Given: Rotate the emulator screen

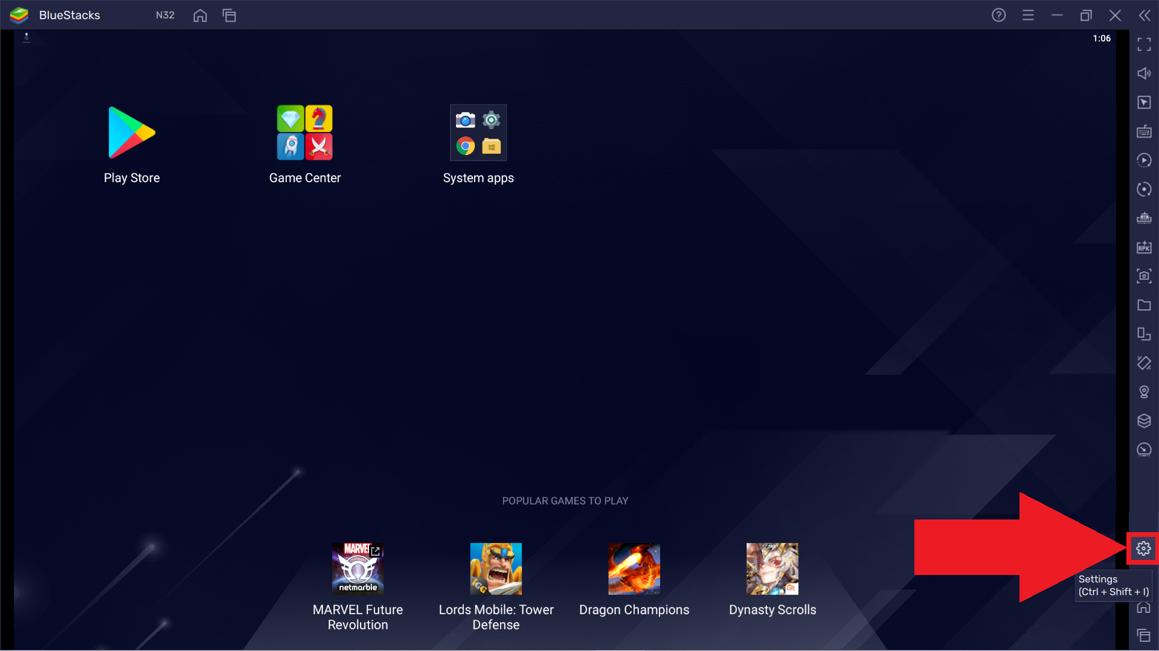Looking at the screenshot, I should pyautogui.click(x=1143, y=334).
